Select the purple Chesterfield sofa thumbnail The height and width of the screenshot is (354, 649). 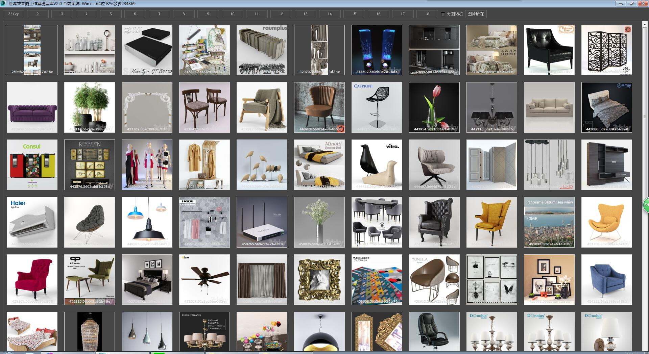coord(32,107)
